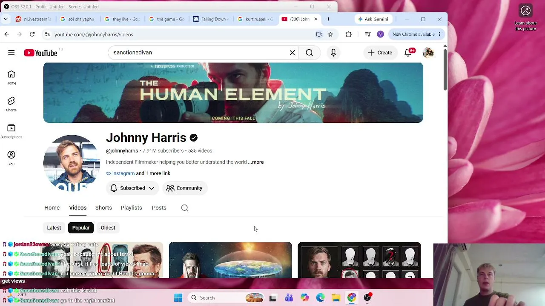Image resolution: width=545 pixels, height=306 pixels.
Task: Switch to the soi chaiyaphu tab
Action: tap(77, 19)
